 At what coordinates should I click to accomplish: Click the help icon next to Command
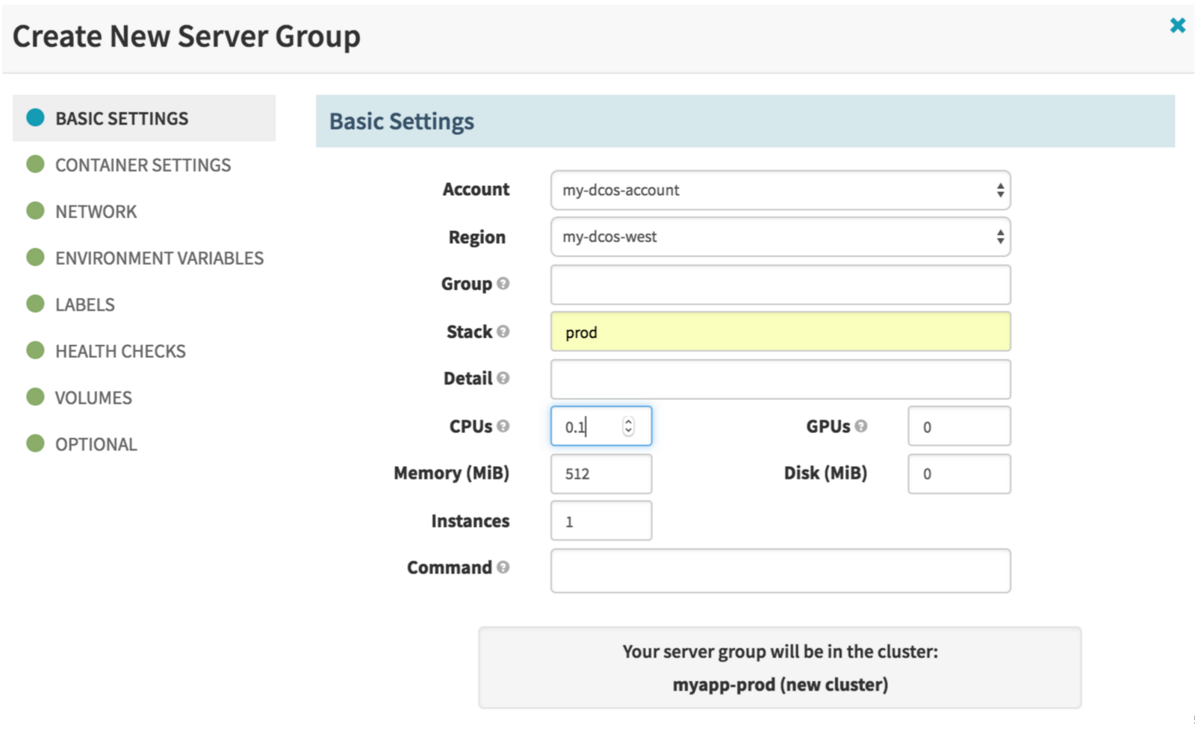[503, 567]
